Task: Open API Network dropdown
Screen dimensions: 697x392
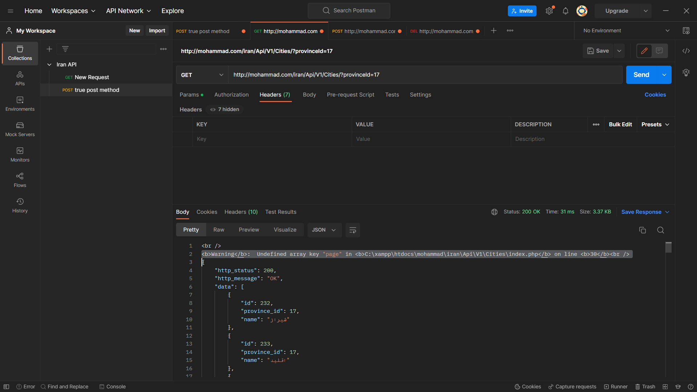Action: [x=129, y=11]
